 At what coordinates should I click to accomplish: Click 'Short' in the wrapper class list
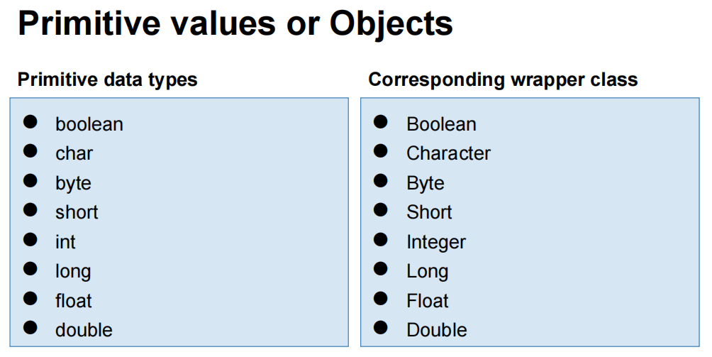(x=429, y=212)
